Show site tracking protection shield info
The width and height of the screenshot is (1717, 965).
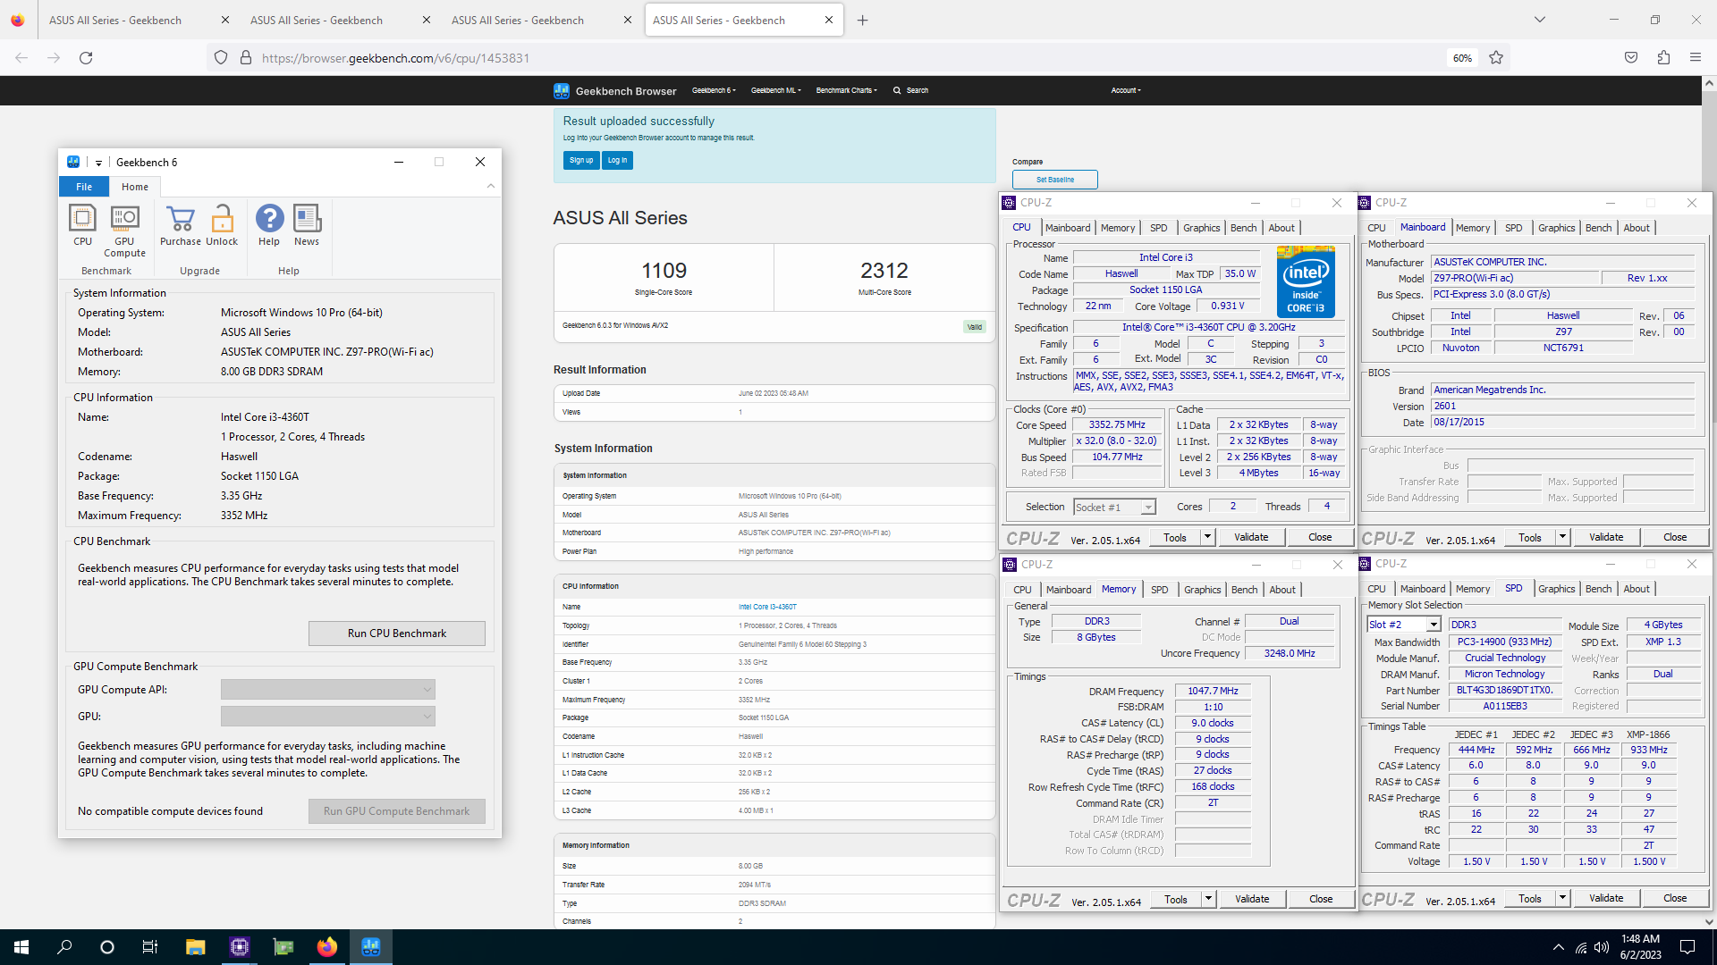[x=221, y=58]
